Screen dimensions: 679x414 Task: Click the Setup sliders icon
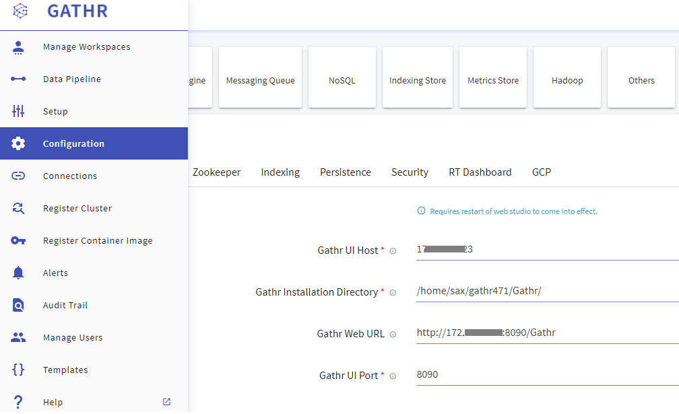click(18, 111)
